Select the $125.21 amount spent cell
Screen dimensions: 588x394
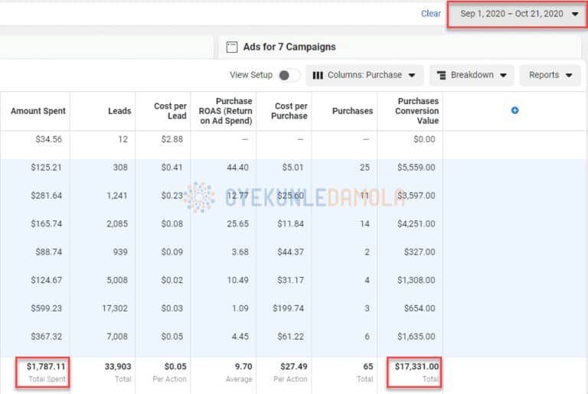coord(46,168)
